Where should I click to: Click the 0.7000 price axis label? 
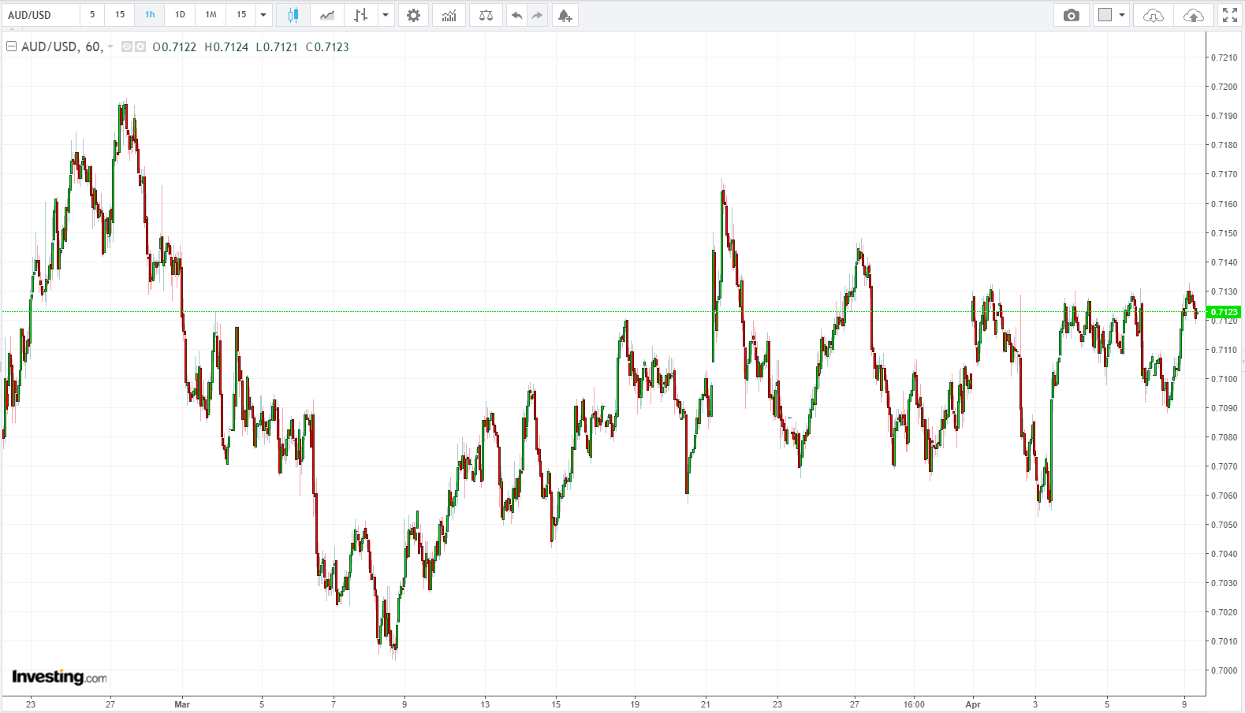pyautogui.click(x=1224, y=670)
